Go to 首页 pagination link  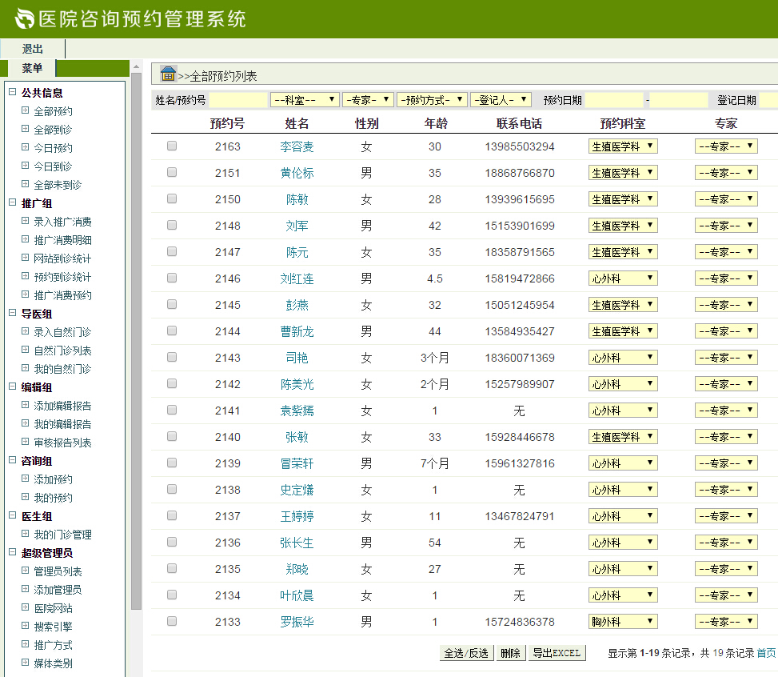(766, 653)
